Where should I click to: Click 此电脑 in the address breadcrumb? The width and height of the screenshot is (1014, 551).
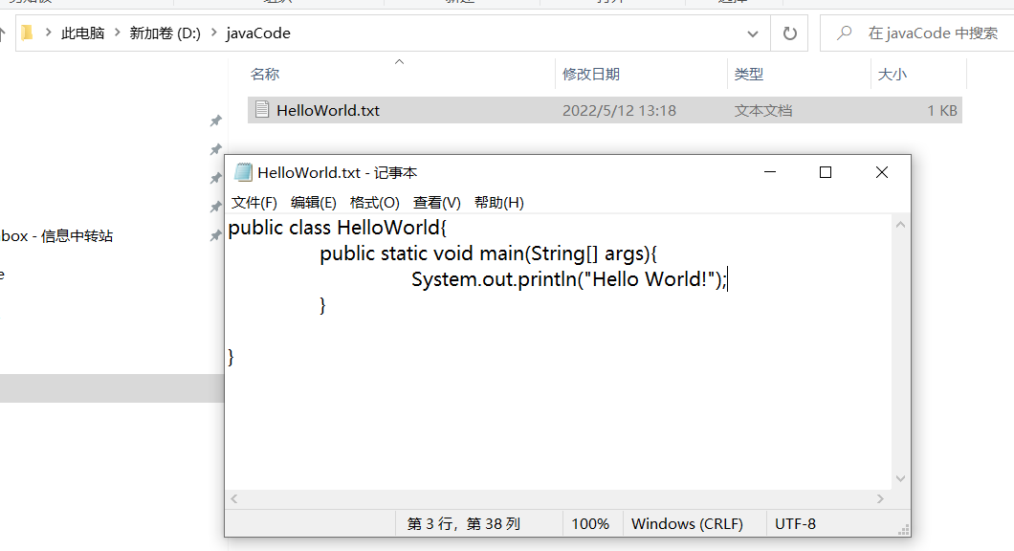(83, 33)
